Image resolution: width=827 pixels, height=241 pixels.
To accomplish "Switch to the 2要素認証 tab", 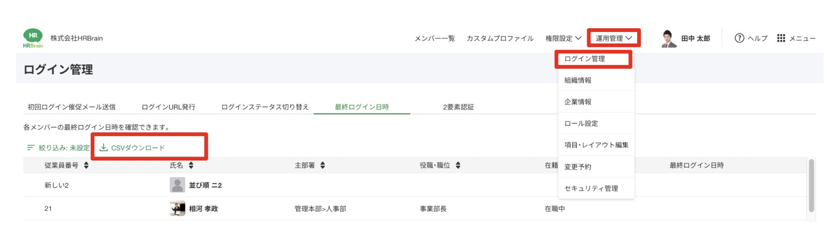I will pyautogui.click(x=458, y=107).
